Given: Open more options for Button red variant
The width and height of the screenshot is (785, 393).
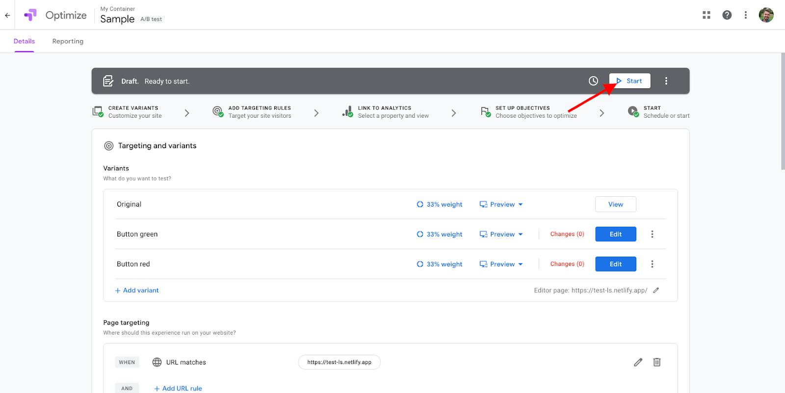Looking at the screenshot, I should point(652,264).
